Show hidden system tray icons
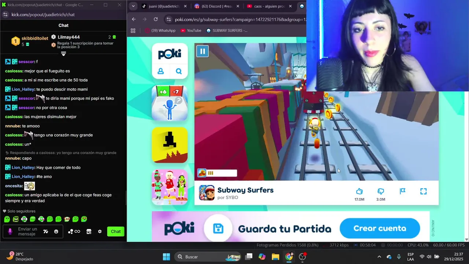The image size is (469, 264). click(379, 257)
